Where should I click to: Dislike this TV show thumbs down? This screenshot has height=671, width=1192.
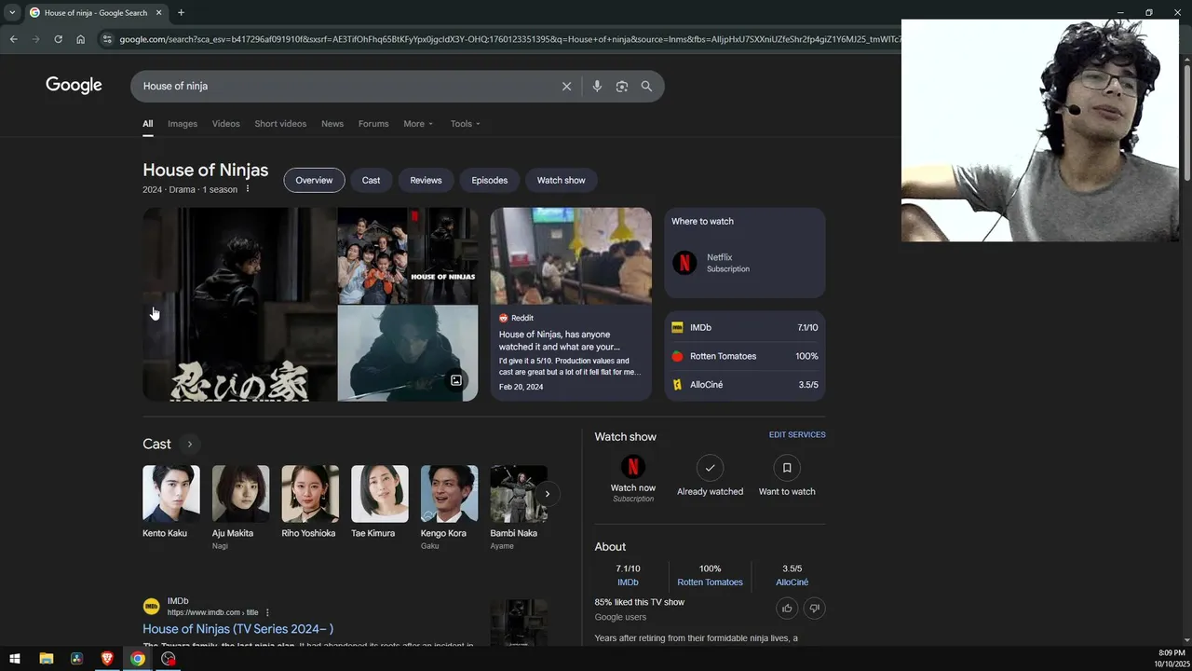814,609
